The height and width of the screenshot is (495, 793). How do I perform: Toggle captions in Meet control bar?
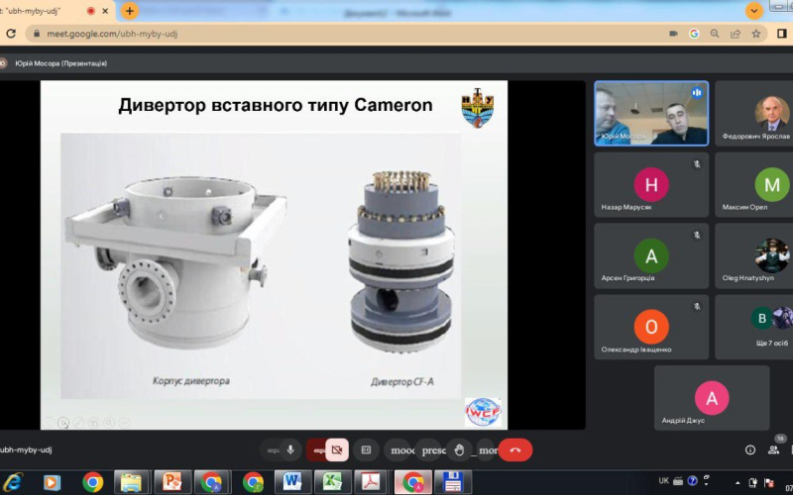366,450
